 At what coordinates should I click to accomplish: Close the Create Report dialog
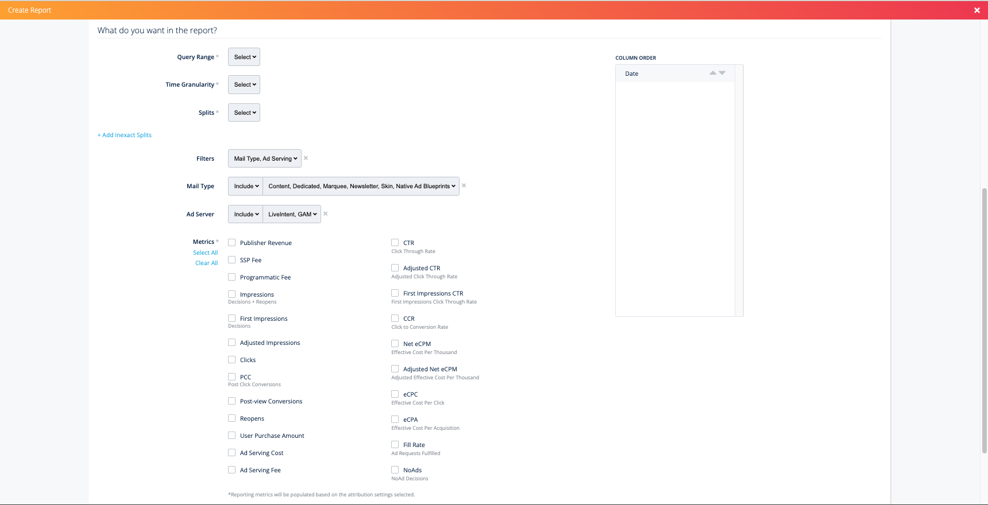[x=977, y=10]
